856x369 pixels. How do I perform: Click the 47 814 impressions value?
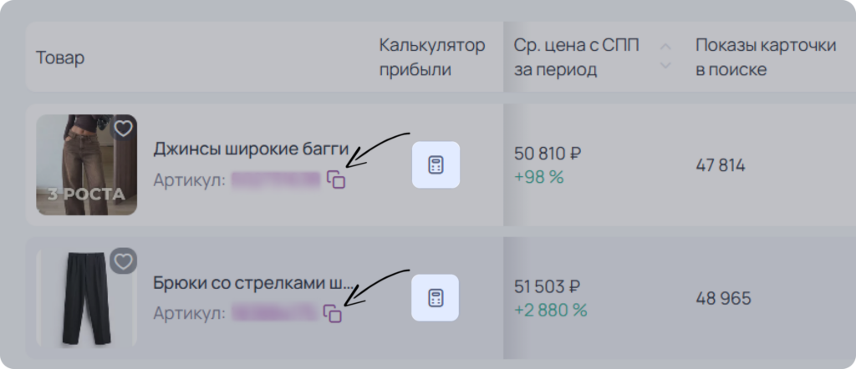pyautogui.click(x=721, y=165)
